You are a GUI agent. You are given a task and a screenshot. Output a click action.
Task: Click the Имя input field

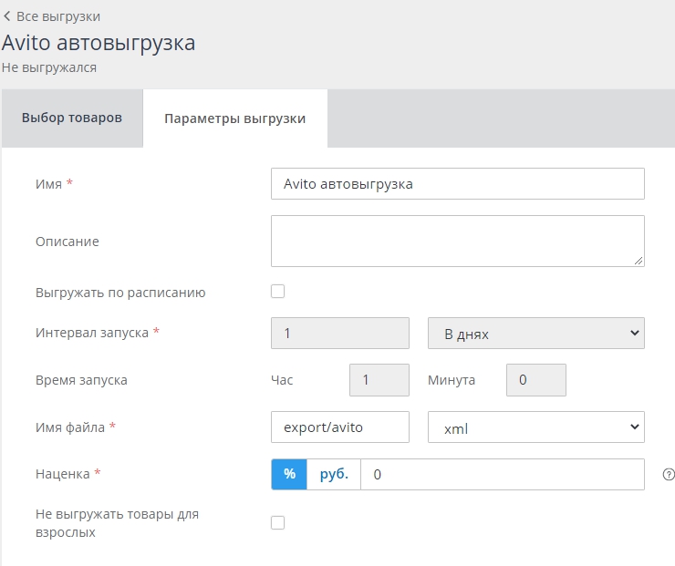tap(457, 183)
